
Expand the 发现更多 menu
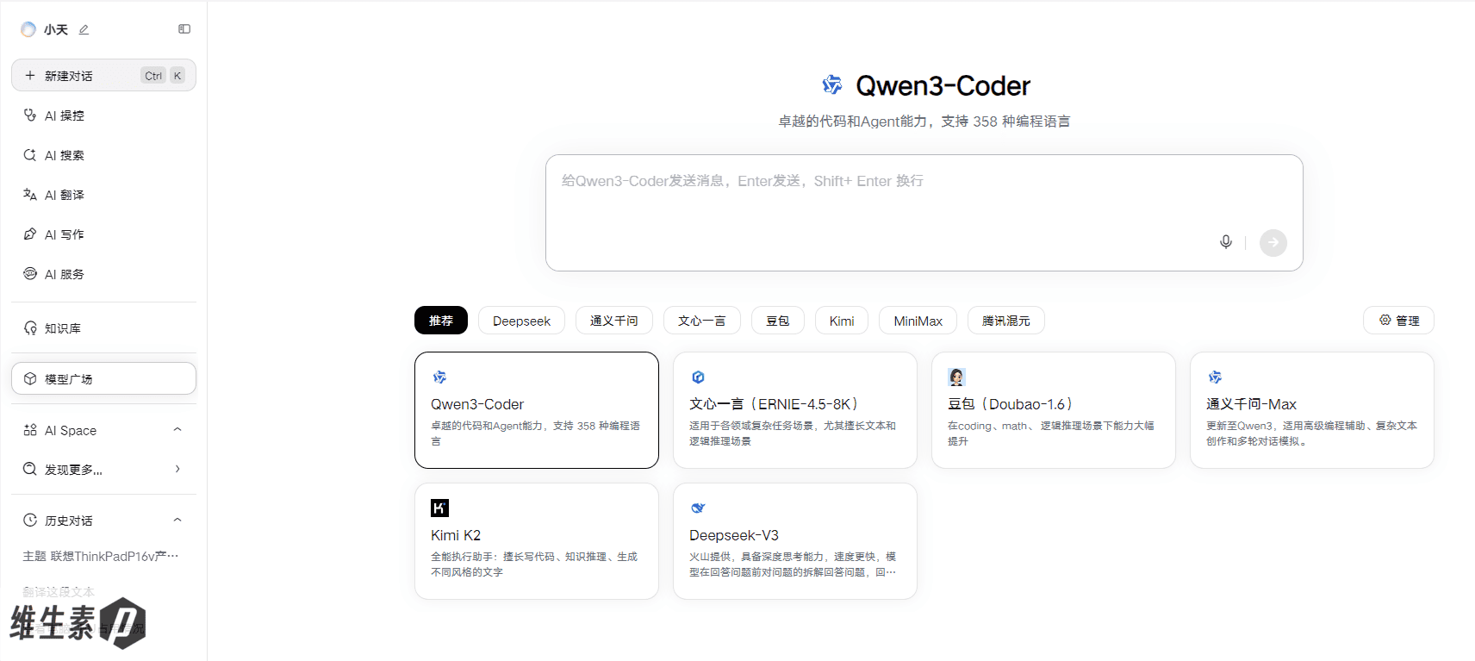[177, 470]
